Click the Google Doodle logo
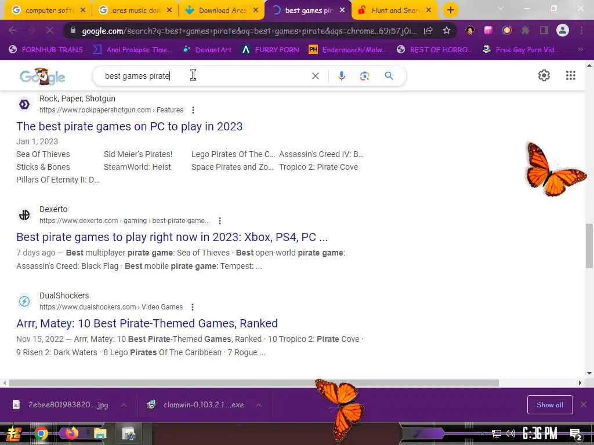The height and width of the screenshot is (445, 594). click(x=42, y=76)
